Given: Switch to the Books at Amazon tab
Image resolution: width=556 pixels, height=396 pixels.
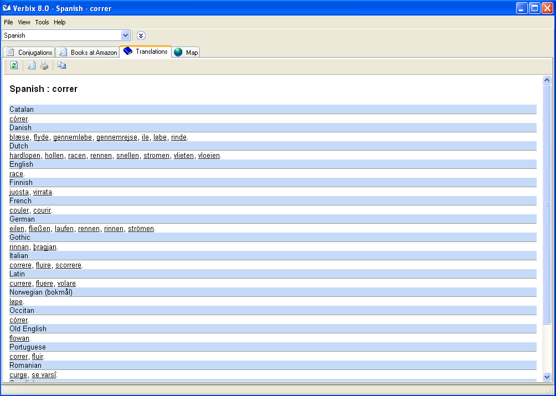Looking at the screenshot, I should click(87, 52).
